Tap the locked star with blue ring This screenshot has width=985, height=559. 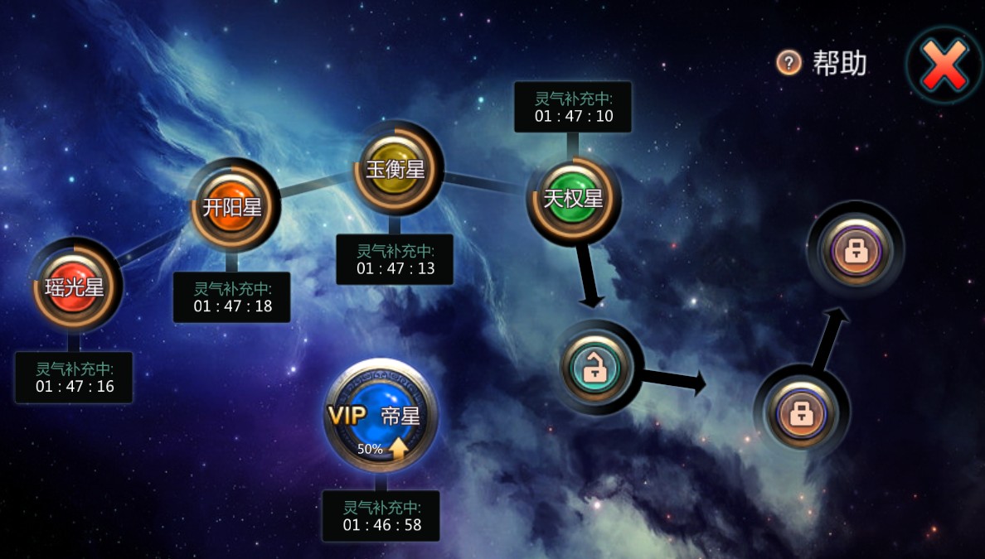coord(801,414)
